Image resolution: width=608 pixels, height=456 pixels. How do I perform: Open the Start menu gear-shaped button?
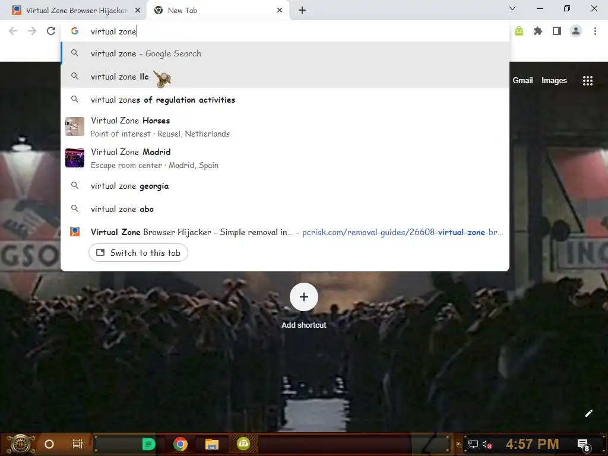(20, 444)
